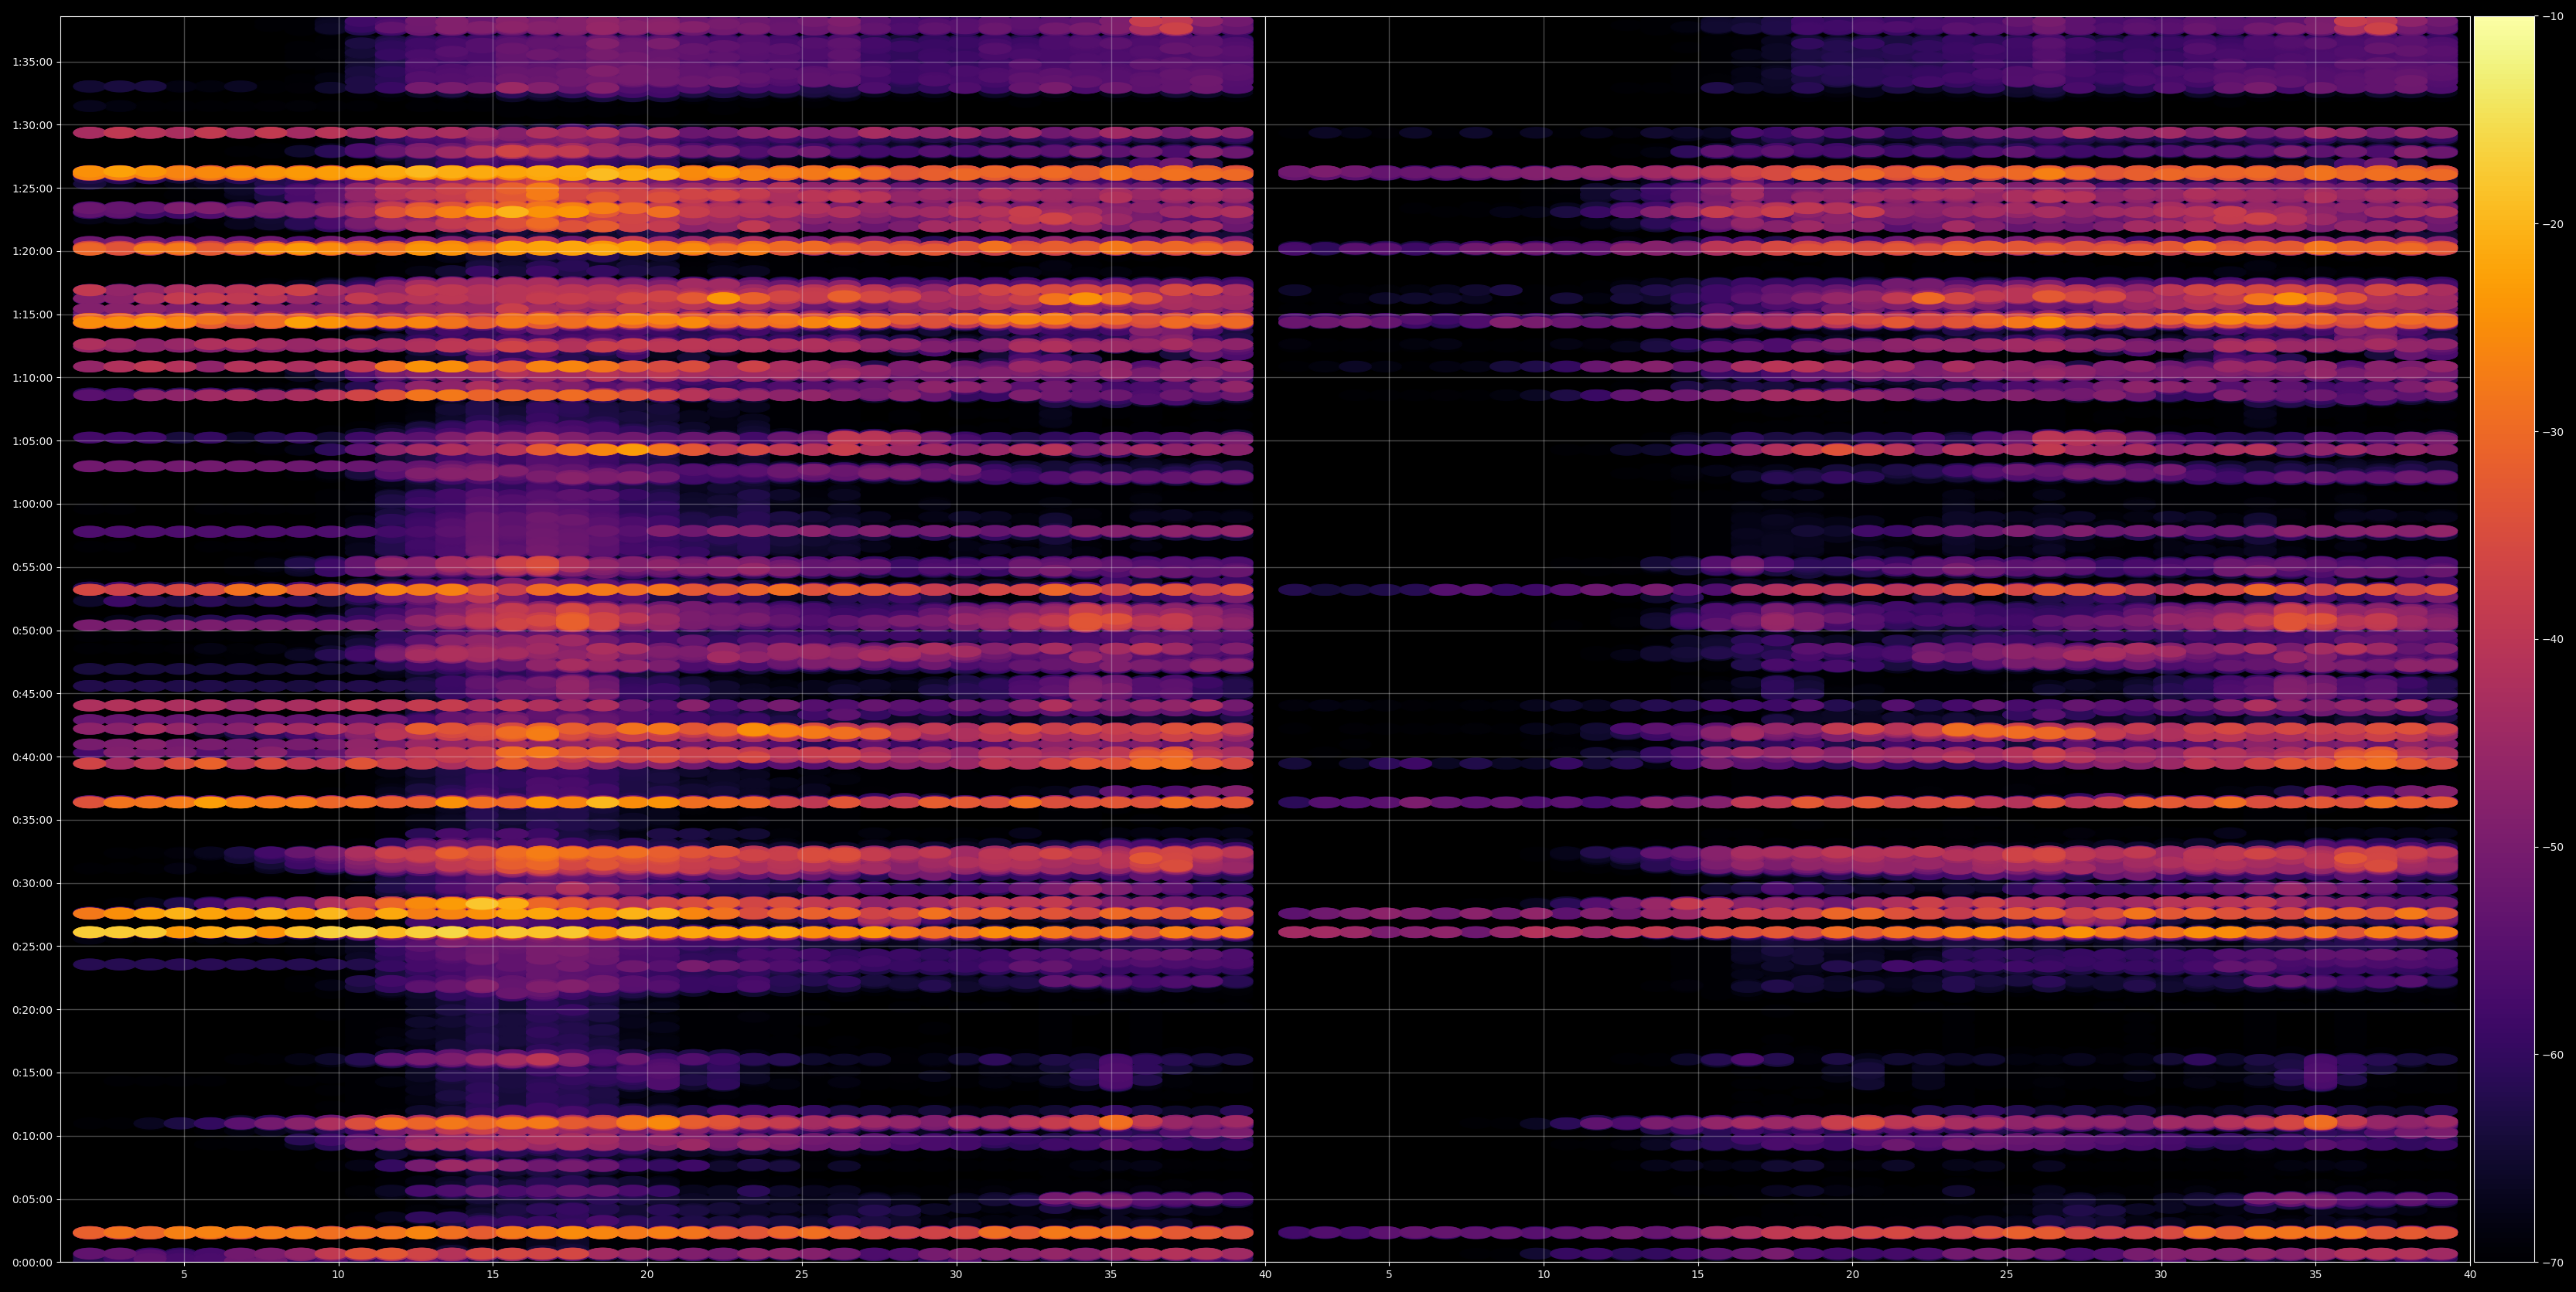This screenshot has width=2576, height=1292.
Task: Click the inferno colorbar gradient strip
Action: click(x=2504, y=640)
